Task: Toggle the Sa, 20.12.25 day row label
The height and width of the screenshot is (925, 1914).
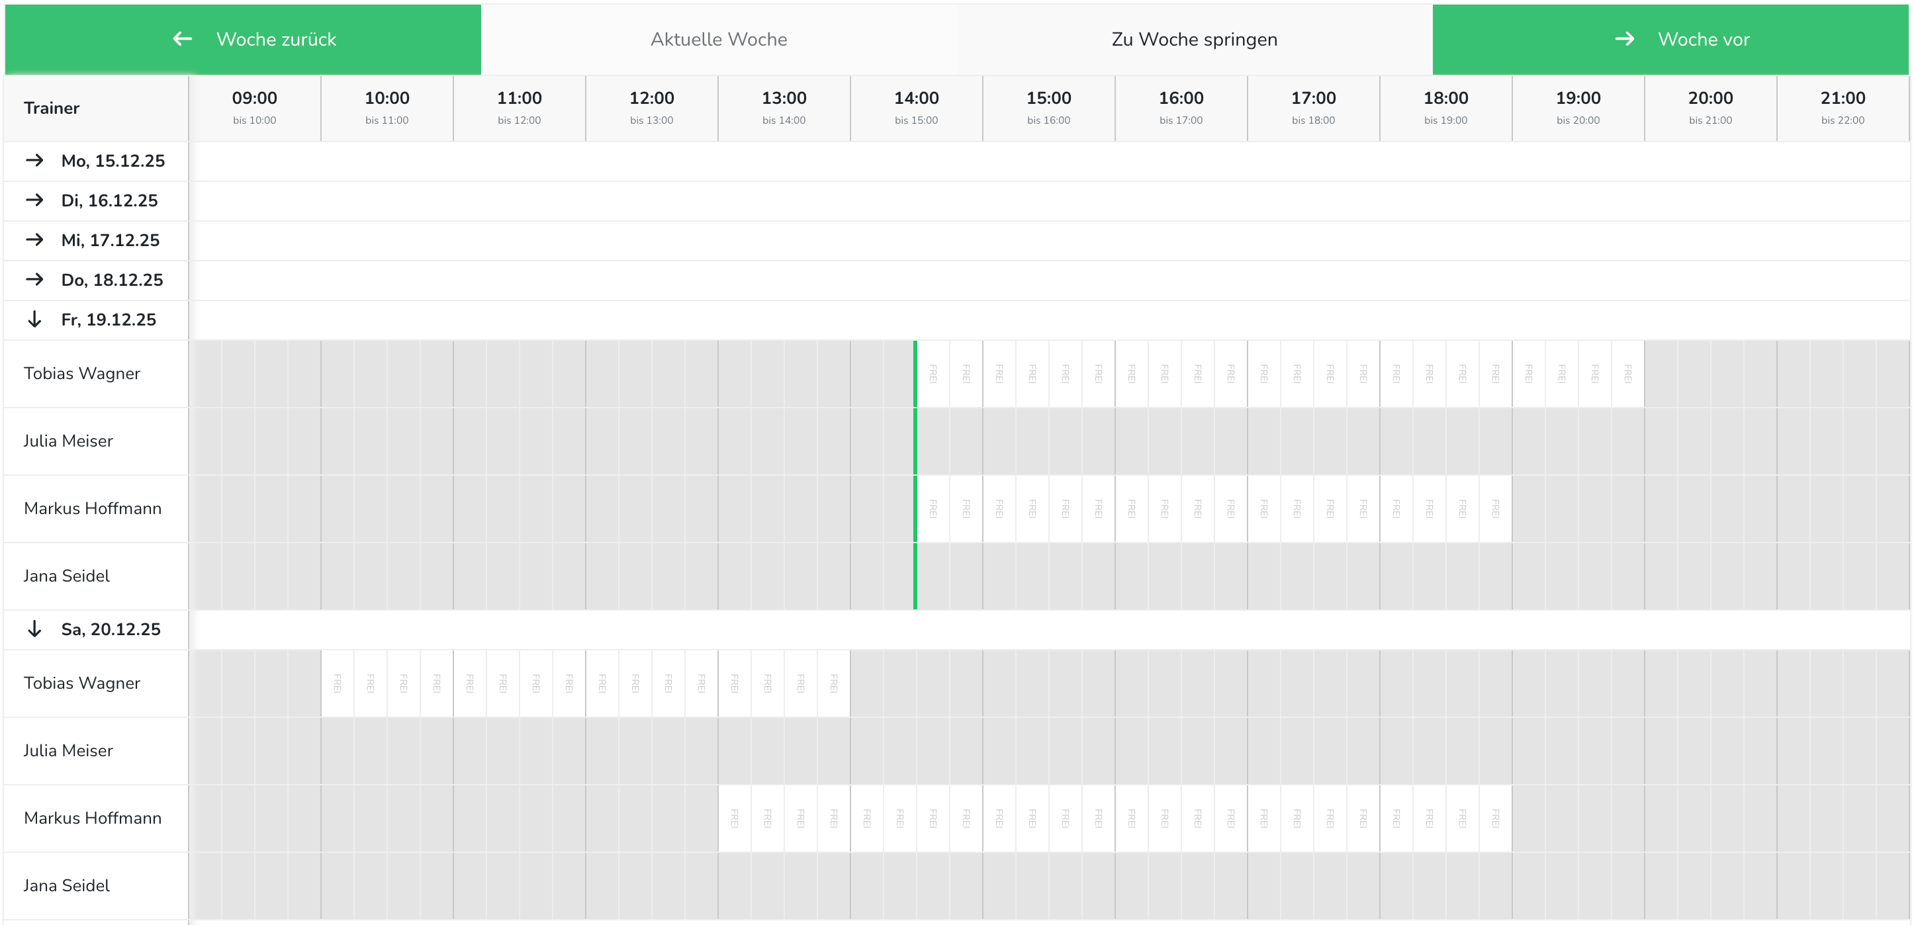Action: point(111,629)
